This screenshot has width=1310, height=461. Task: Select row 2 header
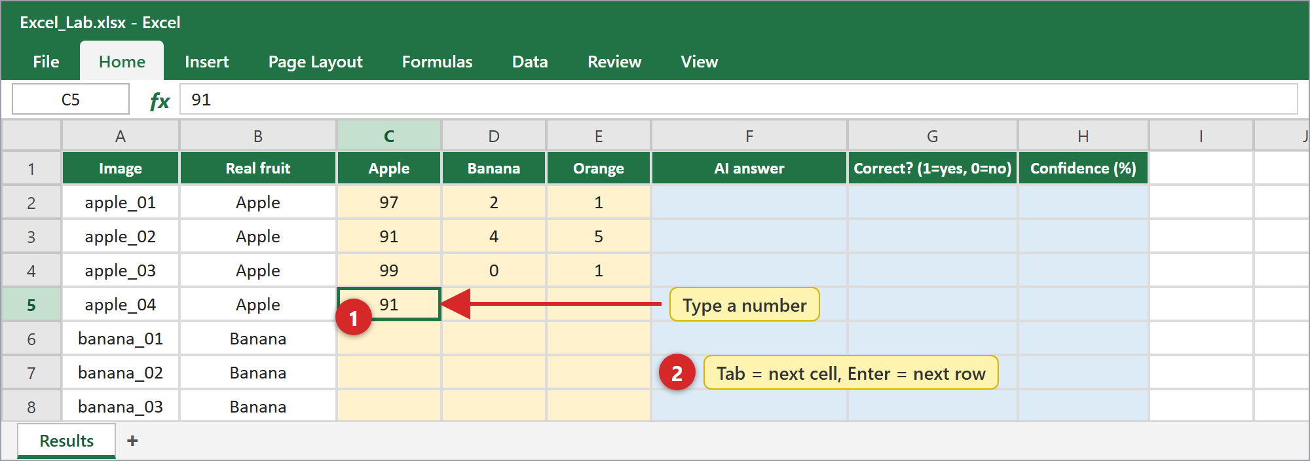click(31, 202)
